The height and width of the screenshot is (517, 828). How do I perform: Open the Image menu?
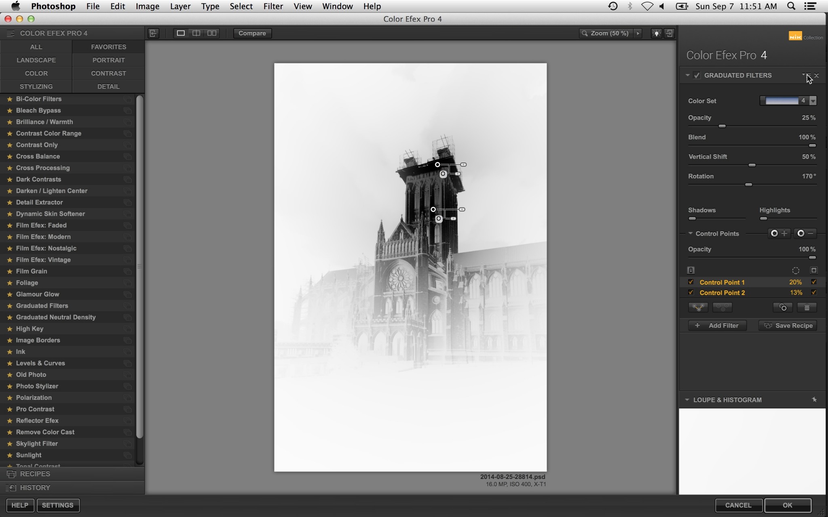pyautogui.click(x=147, y=6)
